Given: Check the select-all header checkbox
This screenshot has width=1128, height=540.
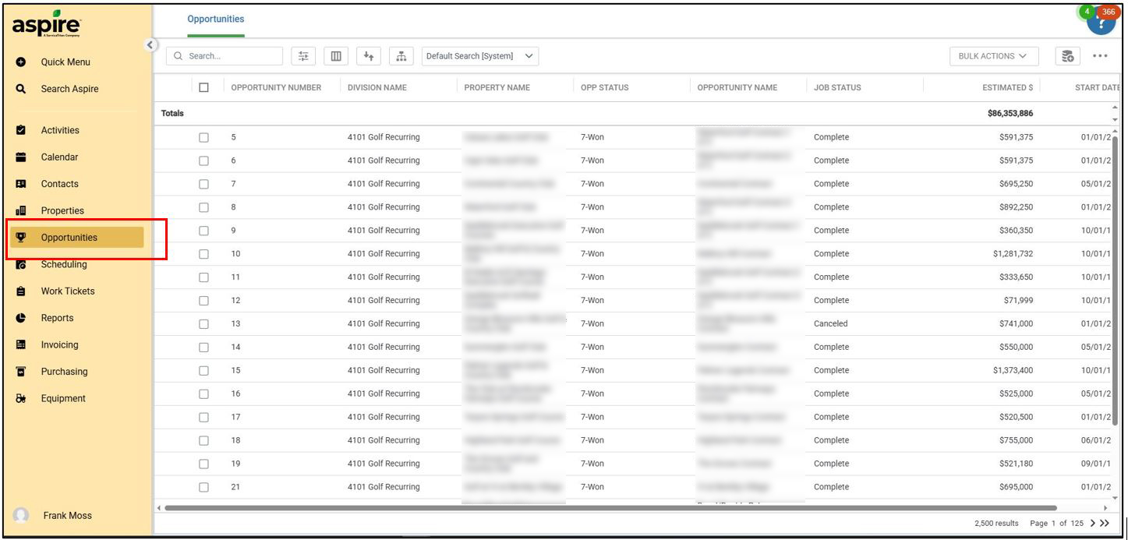Looking at the screenshot, I should (x=204, y=87).
